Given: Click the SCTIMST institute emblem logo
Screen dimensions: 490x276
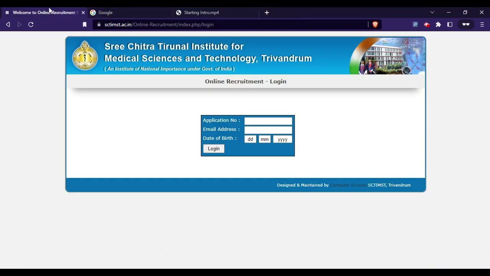Looking at the screenshot, I should point(85,56).
